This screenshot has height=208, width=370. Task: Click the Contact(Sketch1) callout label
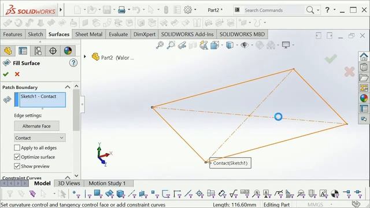coord(230,163)
